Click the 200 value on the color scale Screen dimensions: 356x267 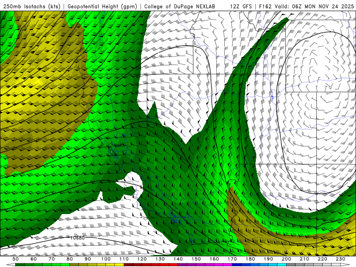pos(286,259)
